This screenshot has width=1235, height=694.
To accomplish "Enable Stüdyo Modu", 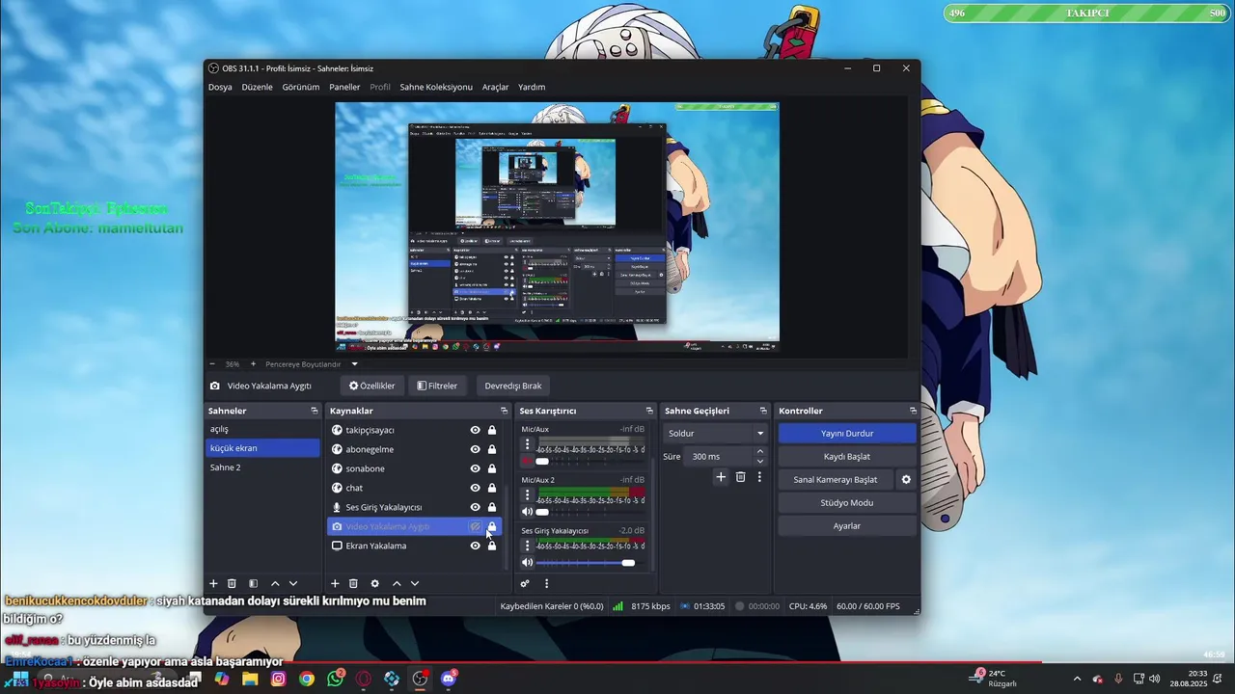I will point(847,503).
